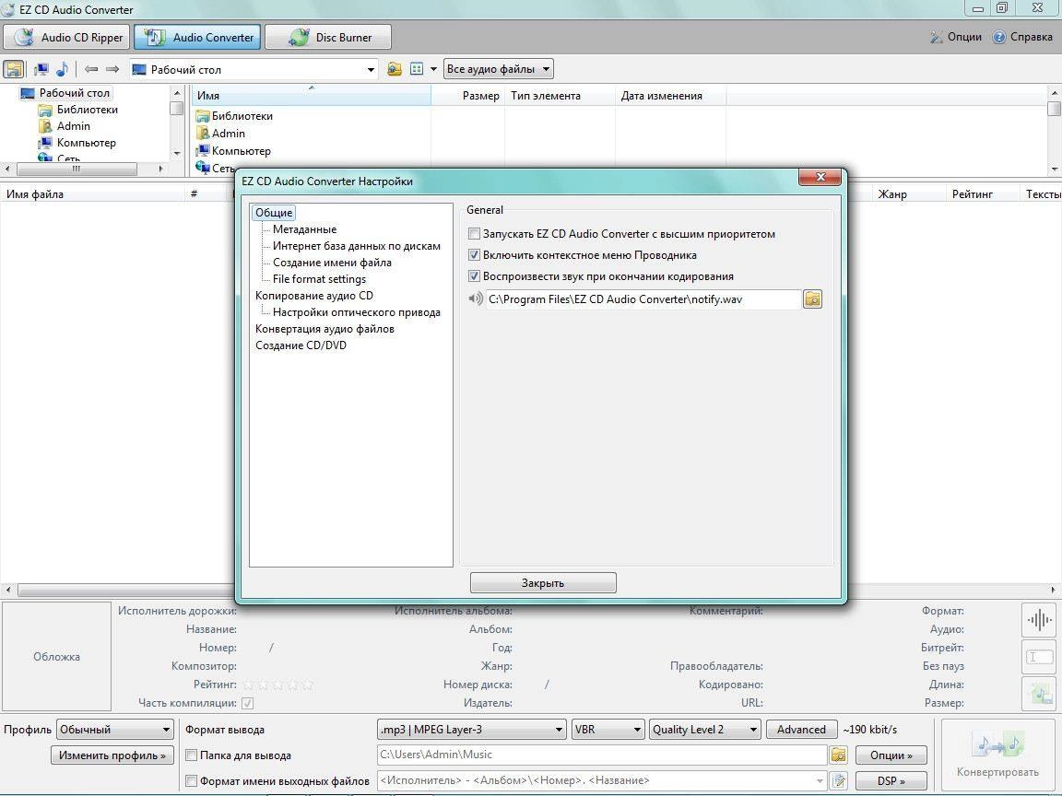Click the Библиотеки row in the file list

tap(234, 116)
